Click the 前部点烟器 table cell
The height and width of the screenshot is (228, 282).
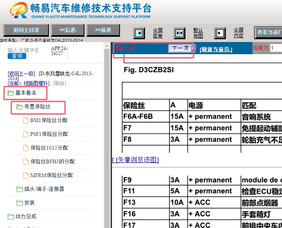tap(261, 203)
